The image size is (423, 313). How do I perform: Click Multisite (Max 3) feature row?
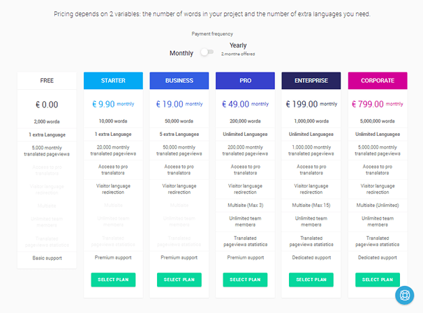[245, 205]
